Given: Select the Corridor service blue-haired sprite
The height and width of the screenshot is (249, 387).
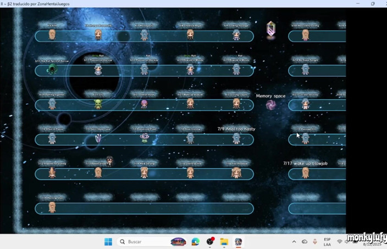Looking at the screenshot, I should pos(305,104).
